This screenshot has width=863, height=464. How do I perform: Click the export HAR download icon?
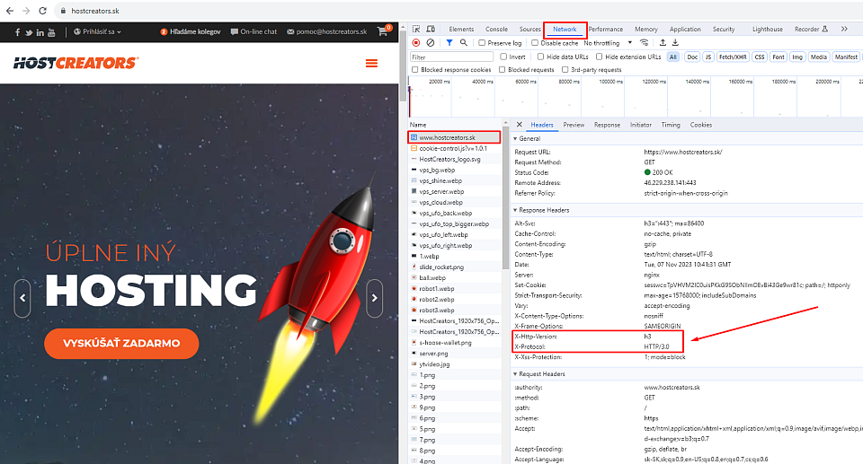point(675,42)
